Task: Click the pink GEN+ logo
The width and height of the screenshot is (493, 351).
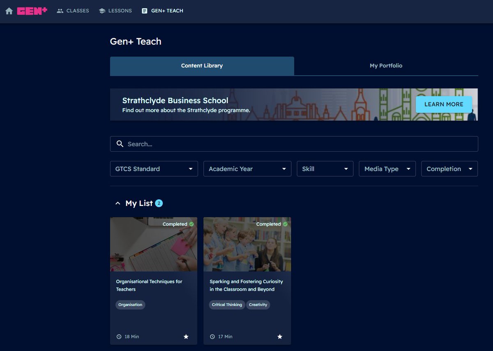Action: (x=32, y=11)
